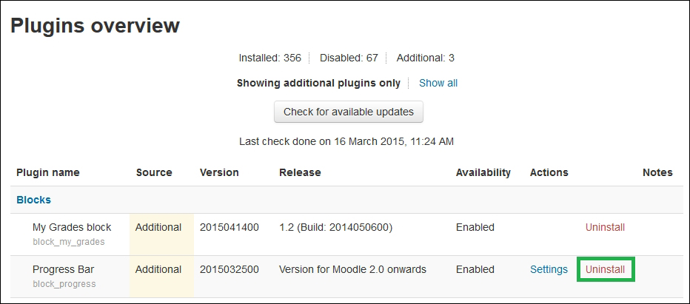Uninstall the Progress Bar plugin
The image size is (690, 304).
point(605,269)
